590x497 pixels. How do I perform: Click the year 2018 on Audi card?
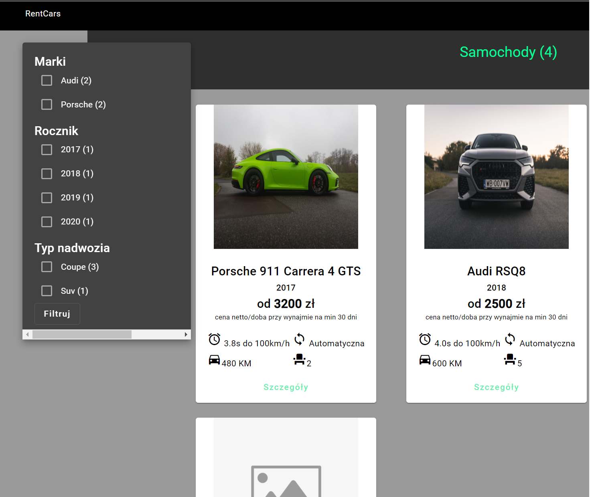click(x=497, y=288)
